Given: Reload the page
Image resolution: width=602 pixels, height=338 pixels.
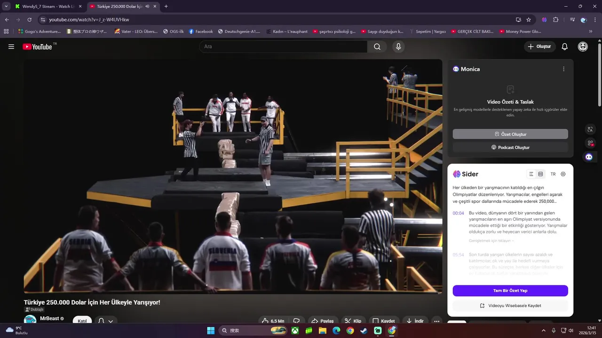Looking at the screenshot, I should 29,20.
